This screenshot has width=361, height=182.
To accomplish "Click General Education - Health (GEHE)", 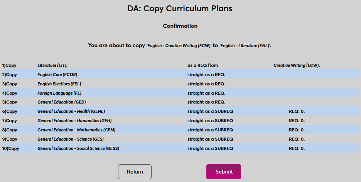I will [x=70, y=112].
